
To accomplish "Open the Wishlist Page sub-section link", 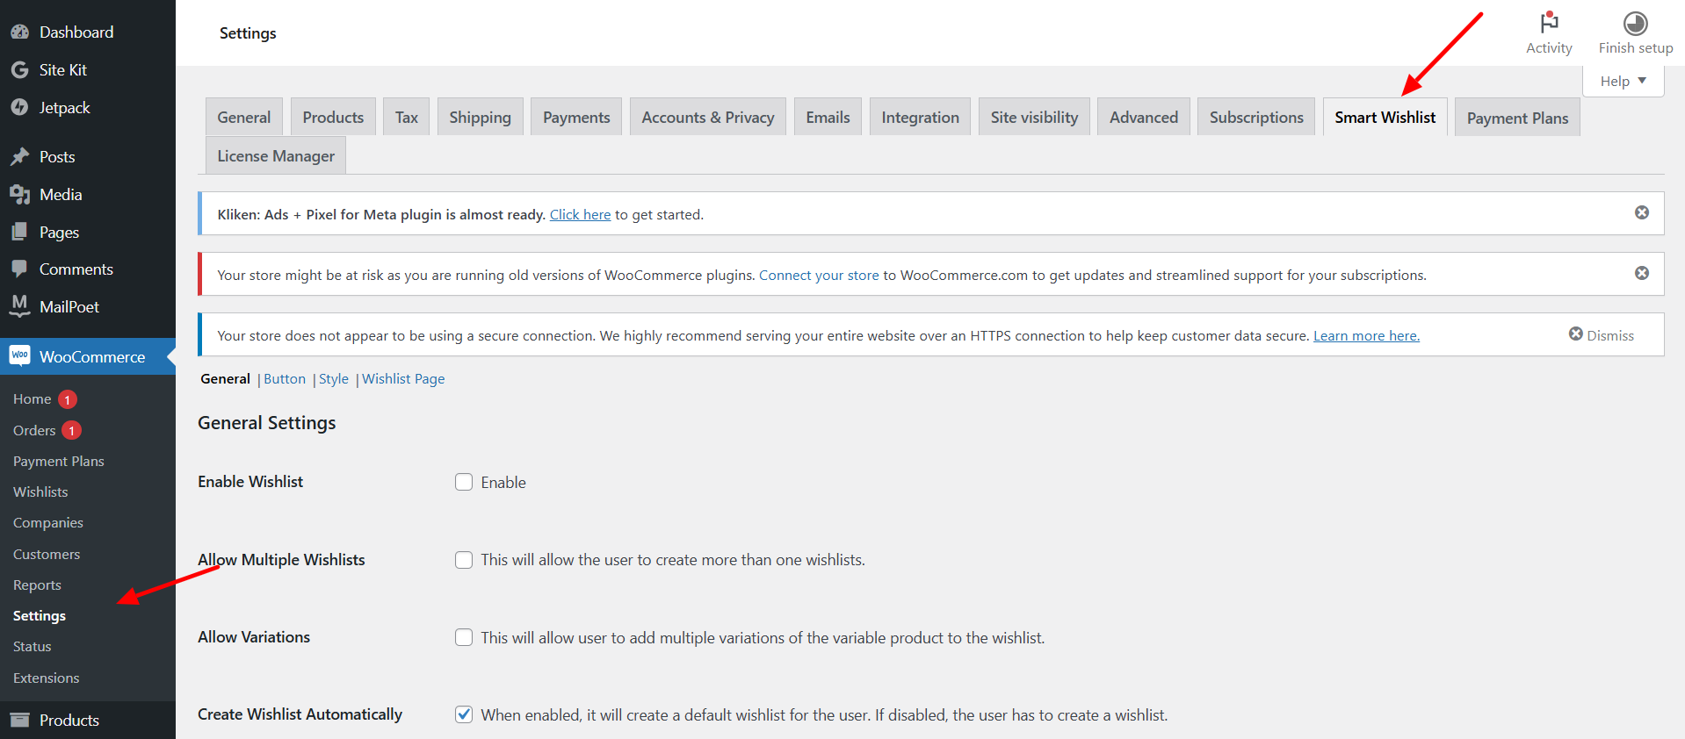I will coord(403,378).
